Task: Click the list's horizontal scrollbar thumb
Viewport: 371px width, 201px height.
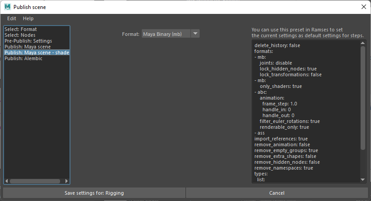Action: (35, 181)
